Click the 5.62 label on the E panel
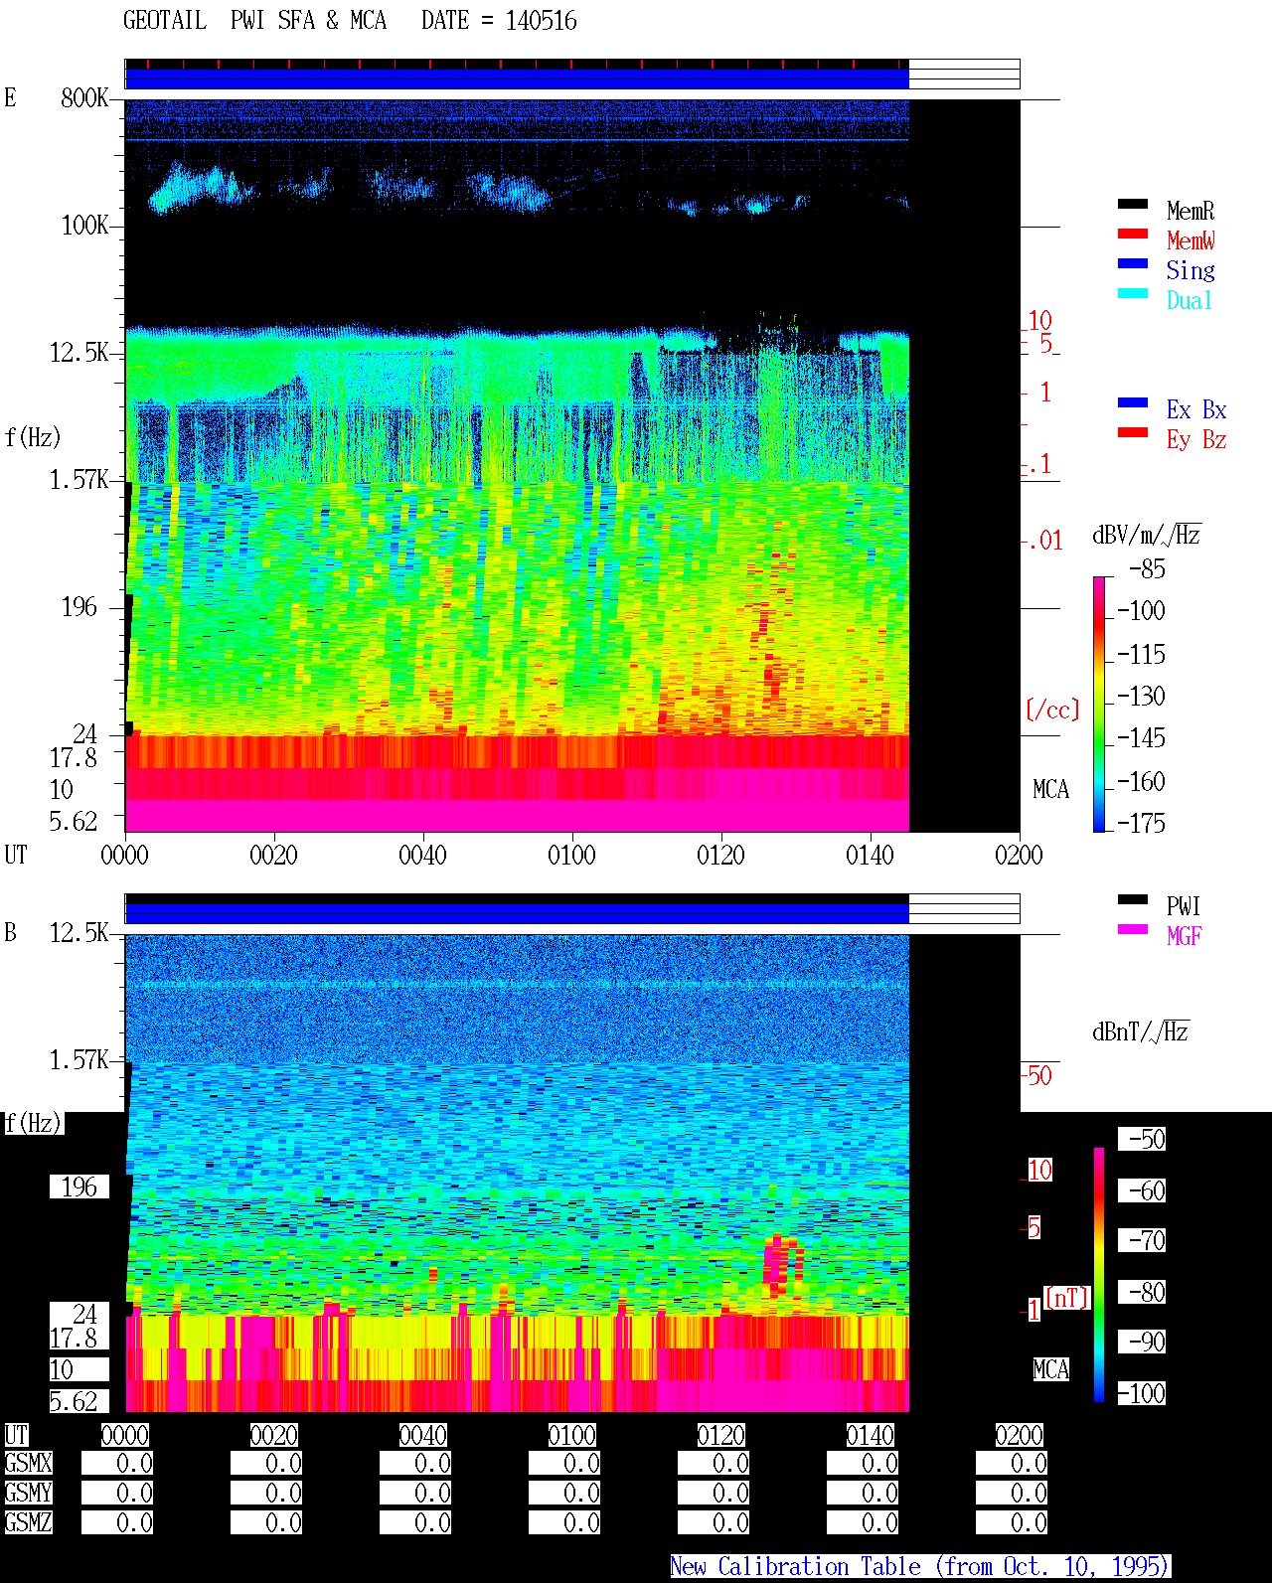Image resolution: width=1272 pixels, height=1583 pixels. tap(74, 821)
